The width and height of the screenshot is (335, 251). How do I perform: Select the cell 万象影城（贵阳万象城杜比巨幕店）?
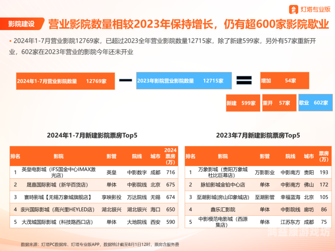223,172
